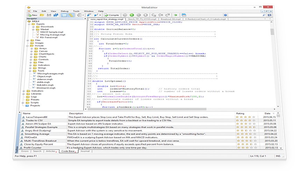Click the star rating for LacusTstopandBE
This screenshot has width=299, height=171.
[246, 117]
